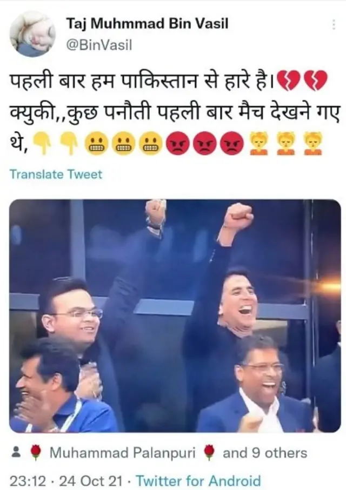Show the 'and 9 others' tagged list
346x490 pixels.
click(265, 453)
